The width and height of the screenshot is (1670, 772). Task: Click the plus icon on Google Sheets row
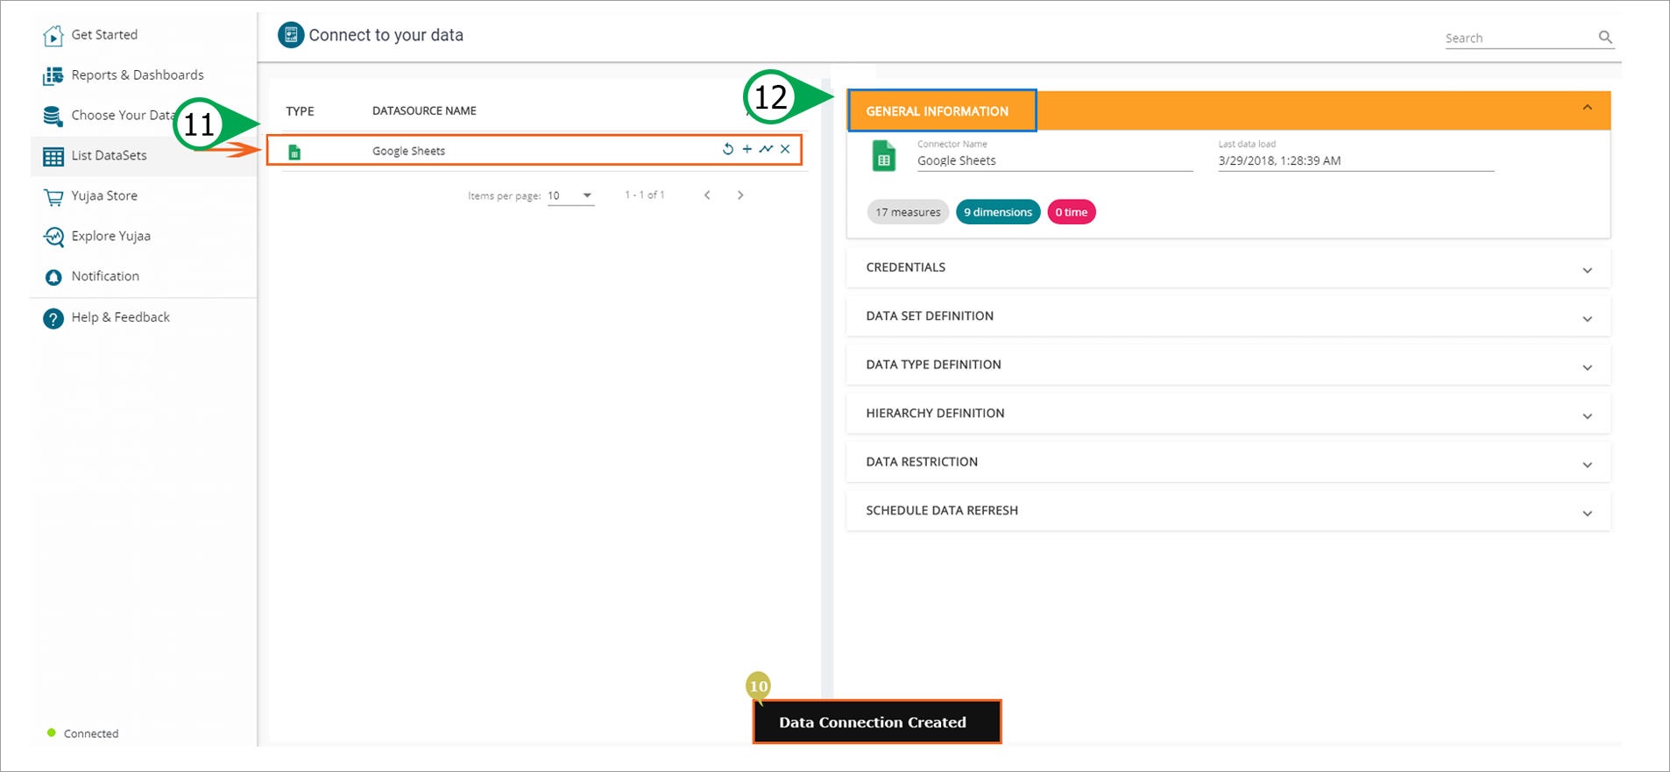[x=747, y=150]
